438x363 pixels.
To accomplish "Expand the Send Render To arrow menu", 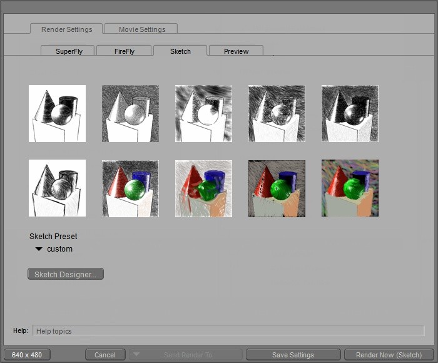I will (x=136, y=355).
